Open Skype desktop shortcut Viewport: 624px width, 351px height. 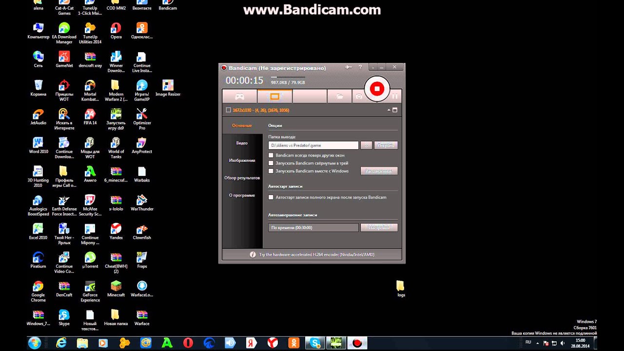coord(64,317)
